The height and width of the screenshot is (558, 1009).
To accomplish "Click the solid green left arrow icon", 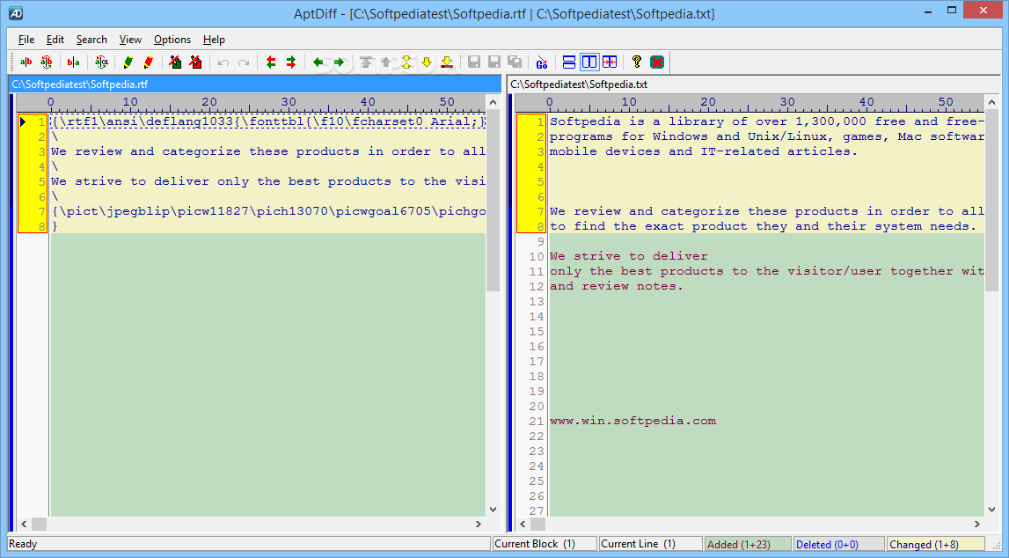I will 318,62.
